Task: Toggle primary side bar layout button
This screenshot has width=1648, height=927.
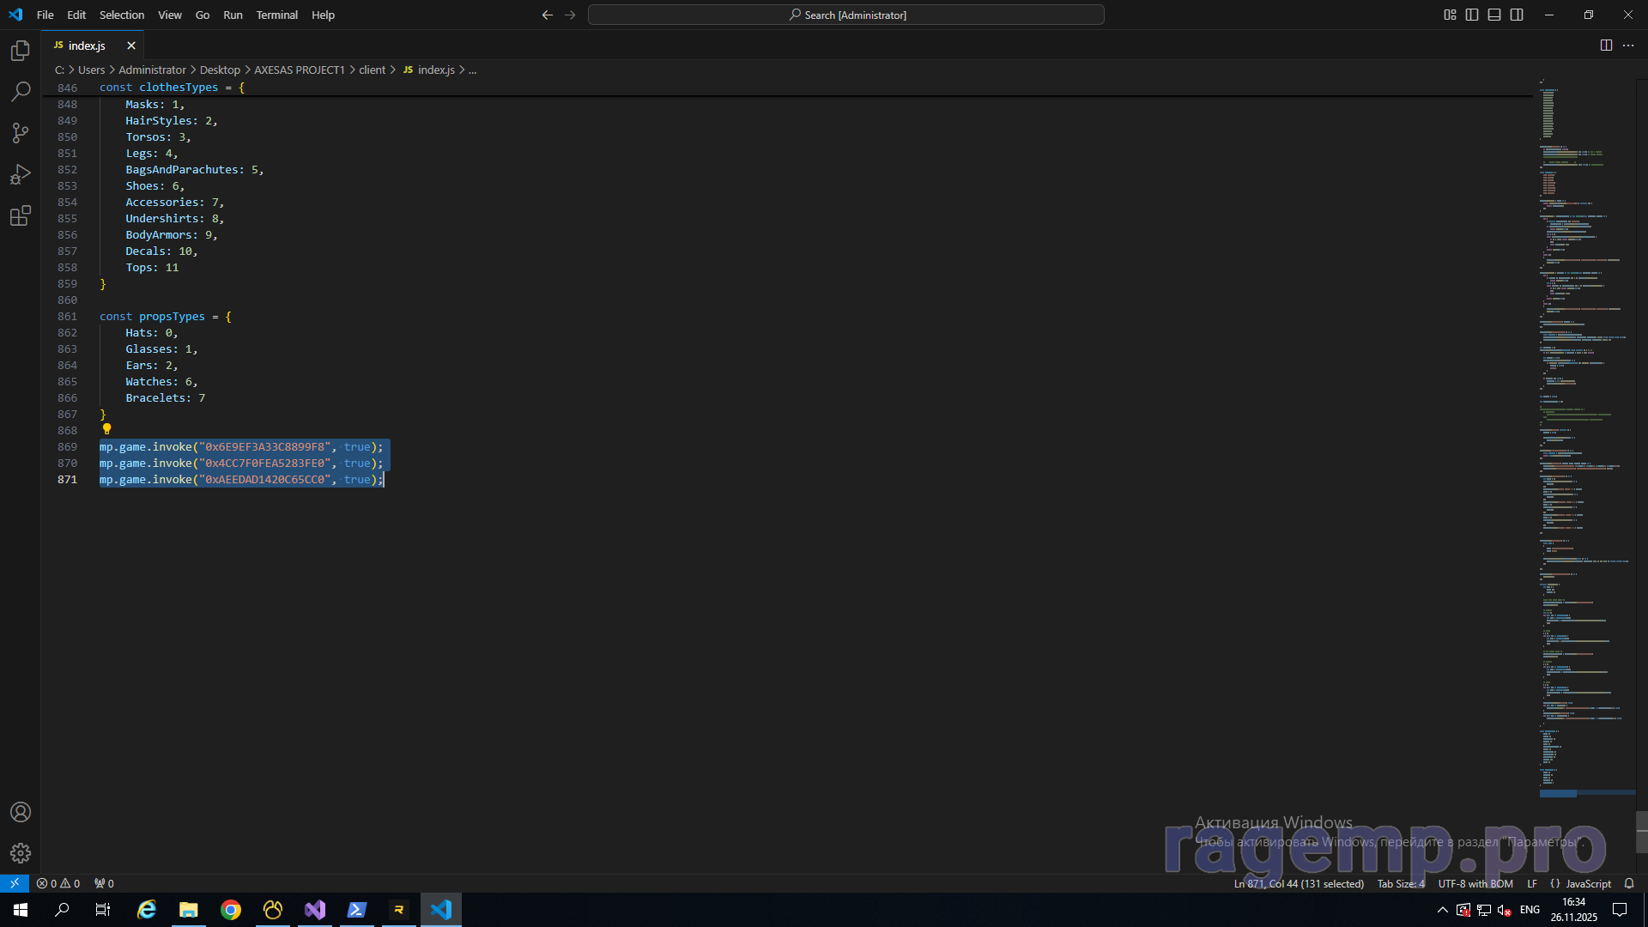Action: tap(1472, 15)
